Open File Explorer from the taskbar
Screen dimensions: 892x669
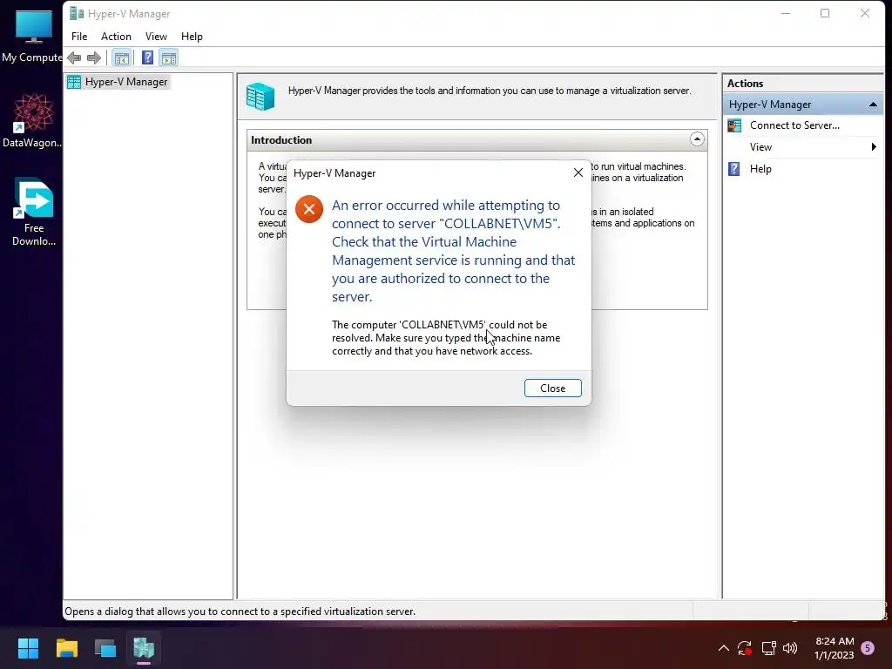click(x=66, y=648)
